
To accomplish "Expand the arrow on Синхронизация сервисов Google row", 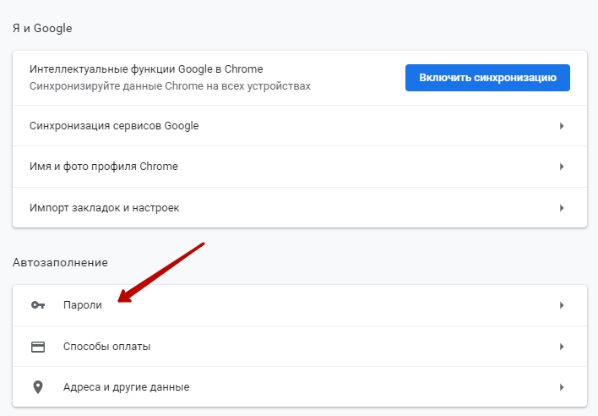I will coord(562,126).
